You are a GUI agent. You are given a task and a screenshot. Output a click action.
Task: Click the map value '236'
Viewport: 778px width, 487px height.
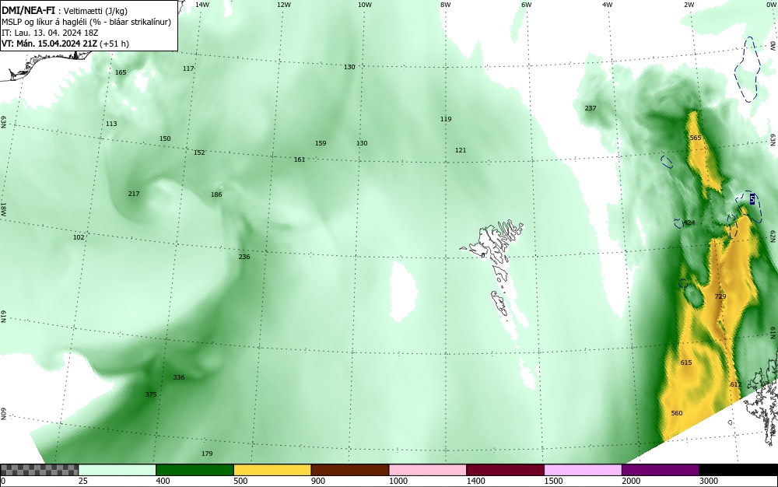(x=244, y=257)
